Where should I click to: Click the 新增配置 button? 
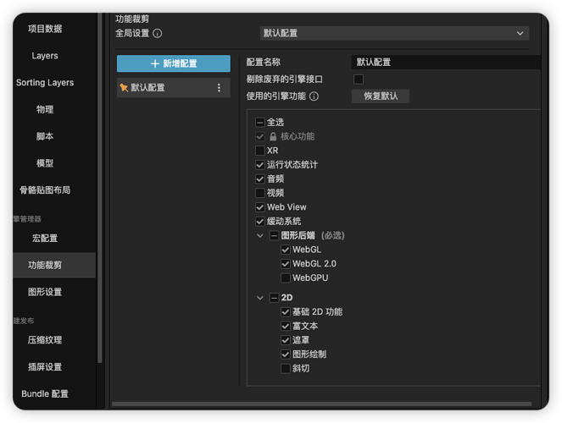pyautogui.click(x=174, y=63)
